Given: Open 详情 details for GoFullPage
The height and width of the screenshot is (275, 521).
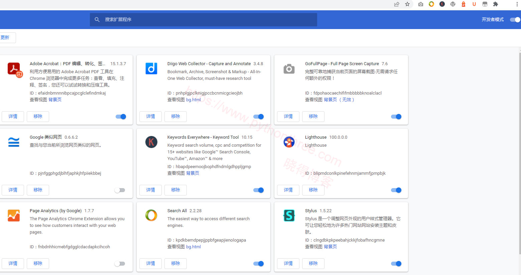Looking at the screenshot, I should pos(288,117).
